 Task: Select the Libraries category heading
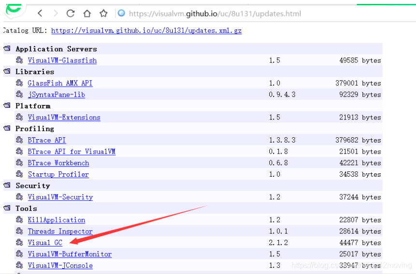pos(35,72)
